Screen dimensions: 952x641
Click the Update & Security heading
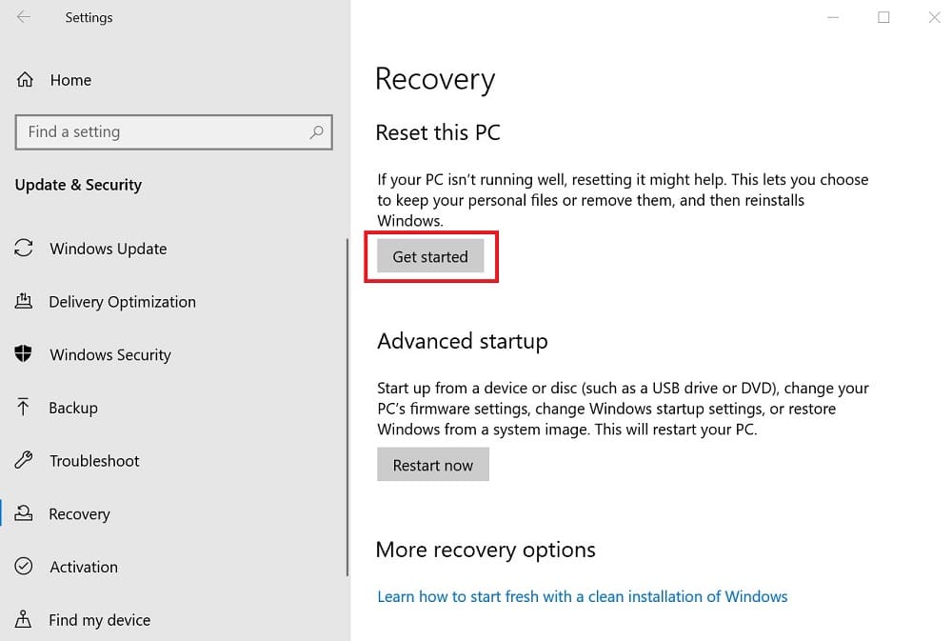click(78, 185)
